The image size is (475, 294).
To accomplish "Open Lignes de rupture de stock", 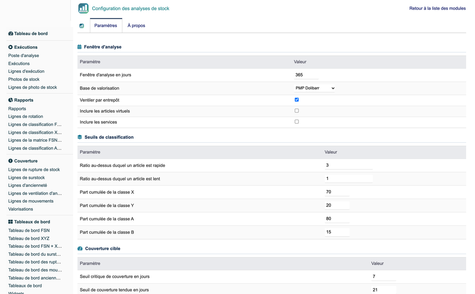I will click(34, 170).
